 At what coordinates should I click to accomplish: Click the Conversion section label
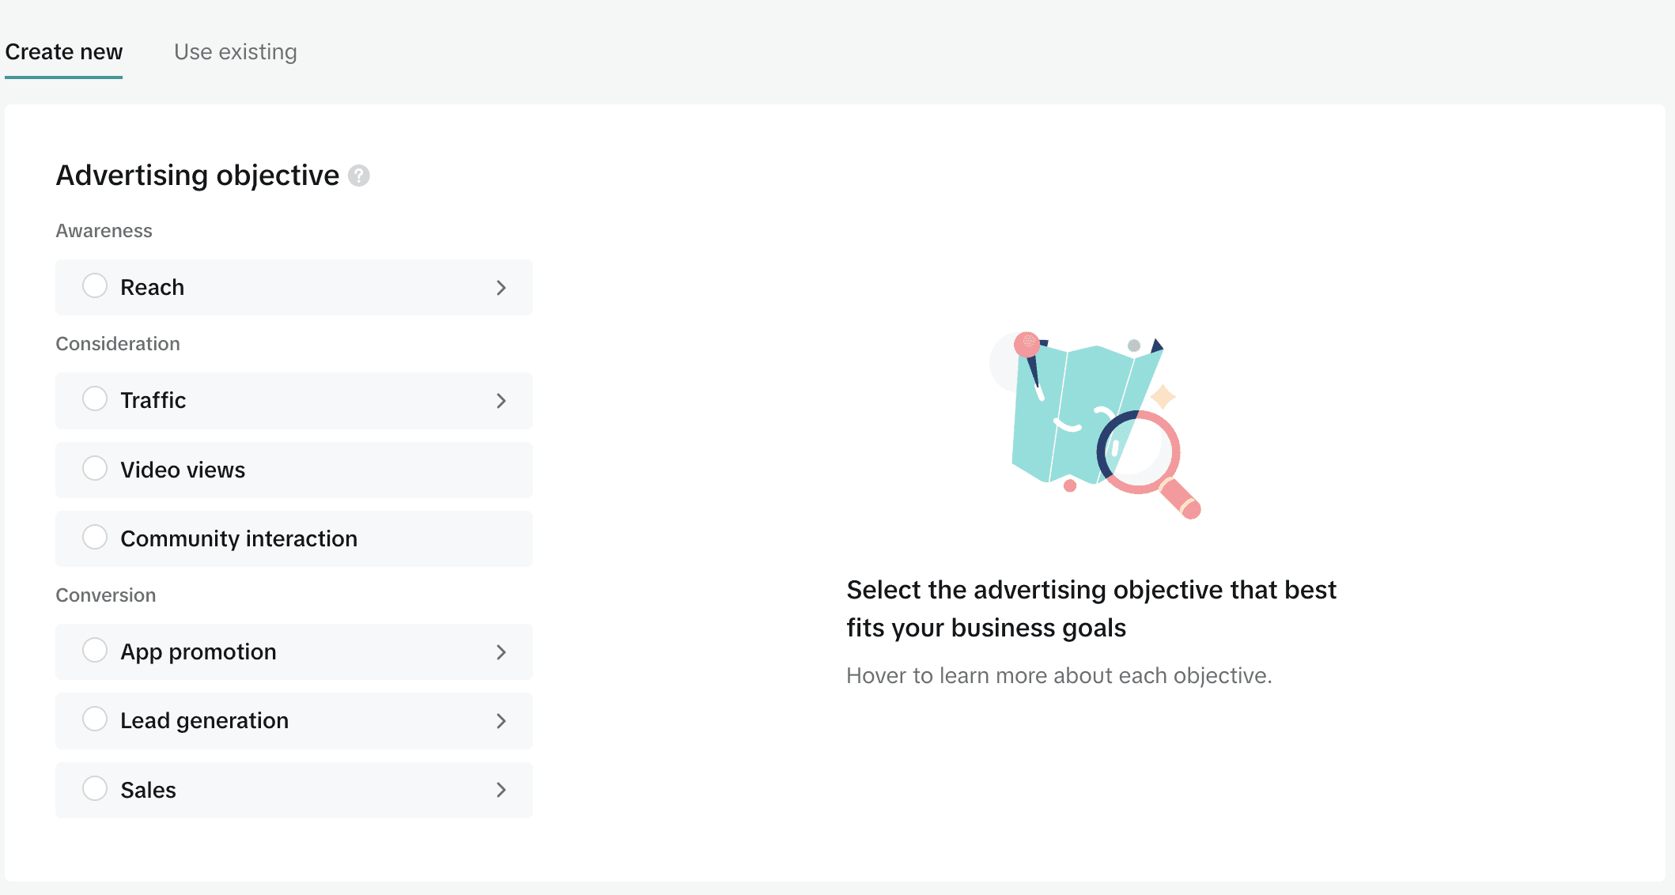pyautogui.click(x=106, y=595)
